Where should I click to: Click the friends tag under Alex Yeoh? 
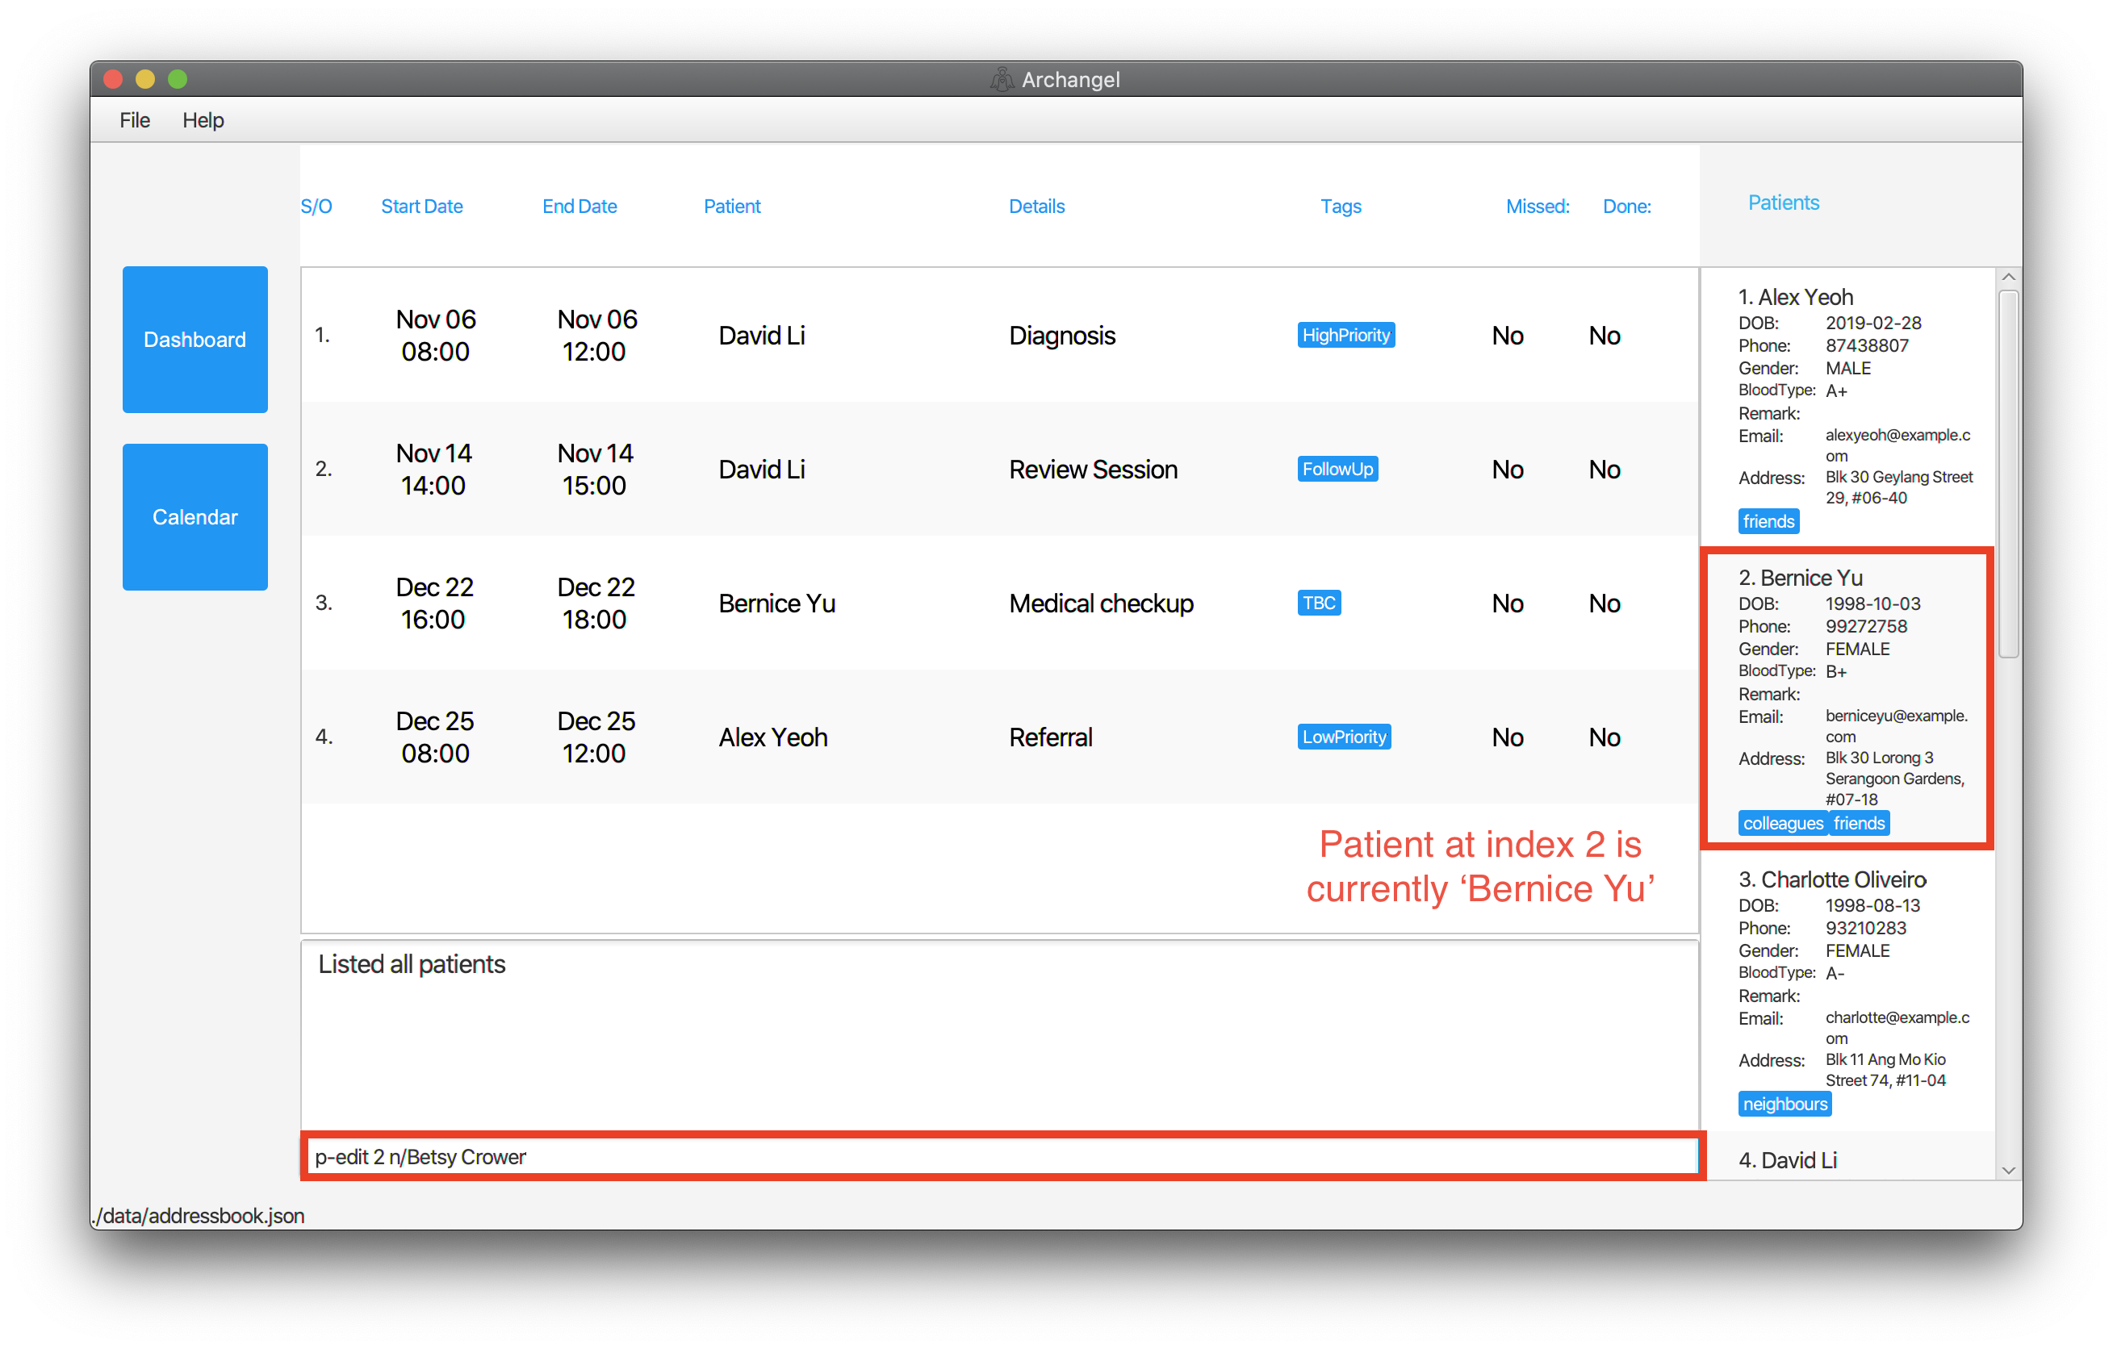[1768, 521]
